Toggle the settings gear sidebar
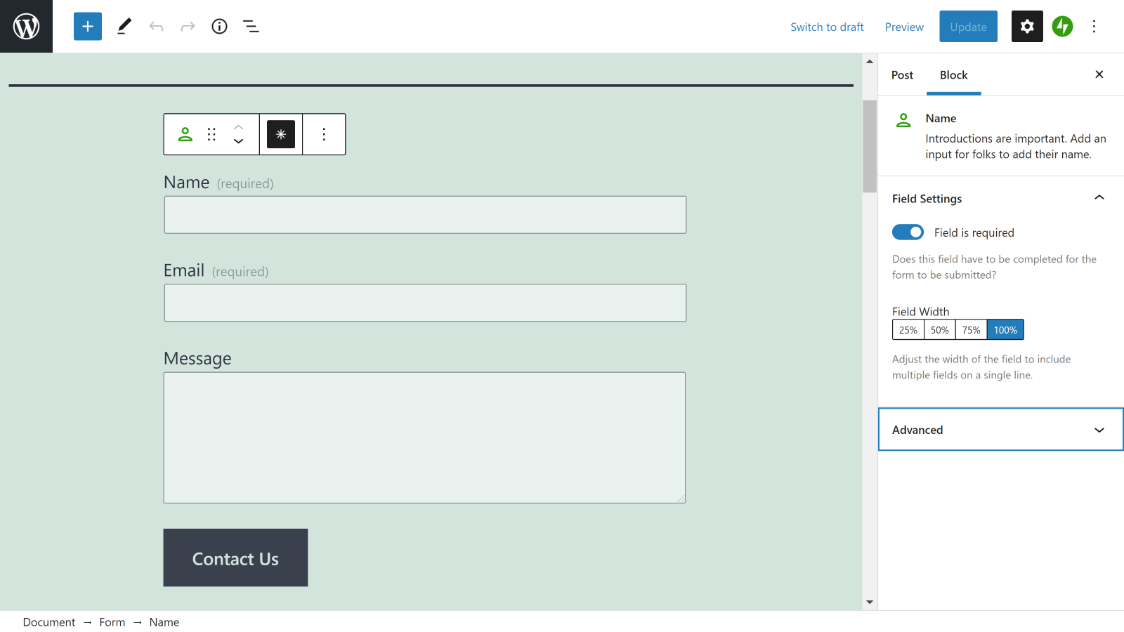This screenshot has width=1124, height=632. point(1027,27)
